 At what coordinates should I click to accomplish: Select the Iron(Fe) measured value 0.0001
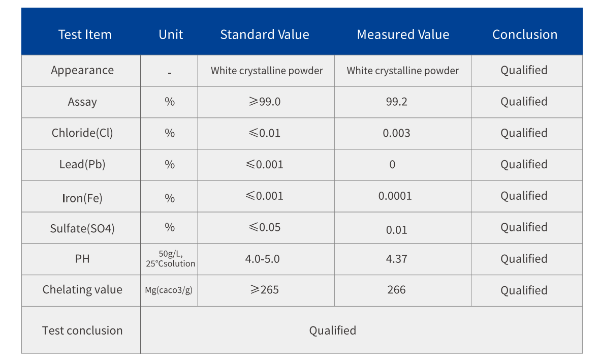pyautogui.click(x=395, y=196)
